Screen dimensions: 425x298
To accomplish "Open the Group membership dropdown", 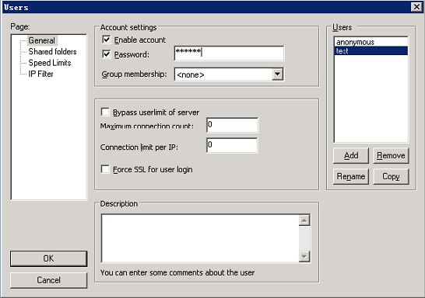I will pyautogui.click(x=278, y=74).
